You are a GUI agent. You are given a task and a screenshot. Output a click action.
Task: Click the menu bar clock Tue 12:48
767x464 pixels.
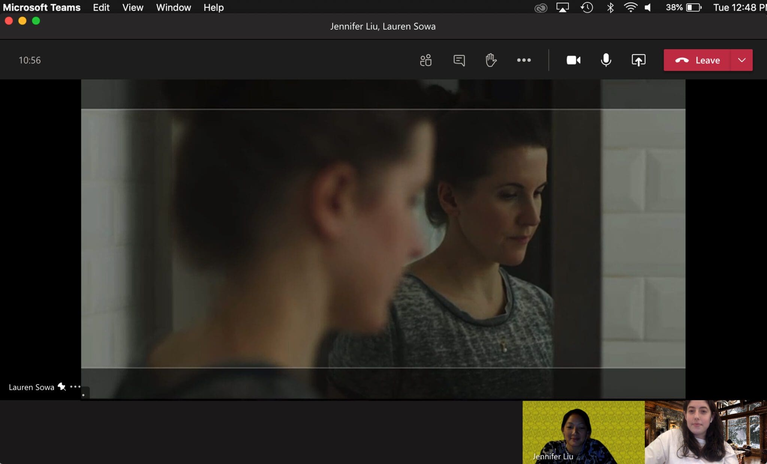point(740,7)
